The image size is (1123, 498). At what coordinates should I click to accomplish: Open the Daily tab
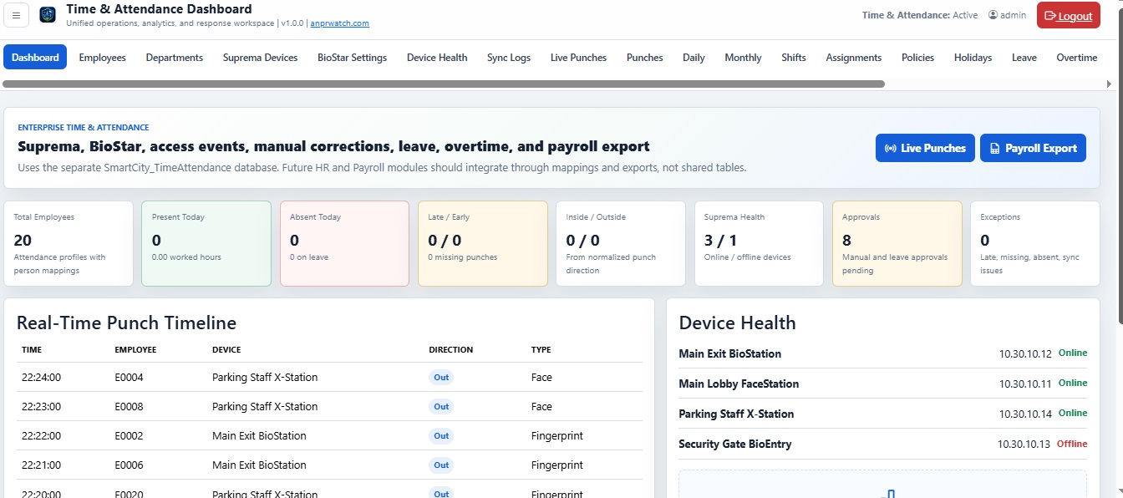click(694, 58)
